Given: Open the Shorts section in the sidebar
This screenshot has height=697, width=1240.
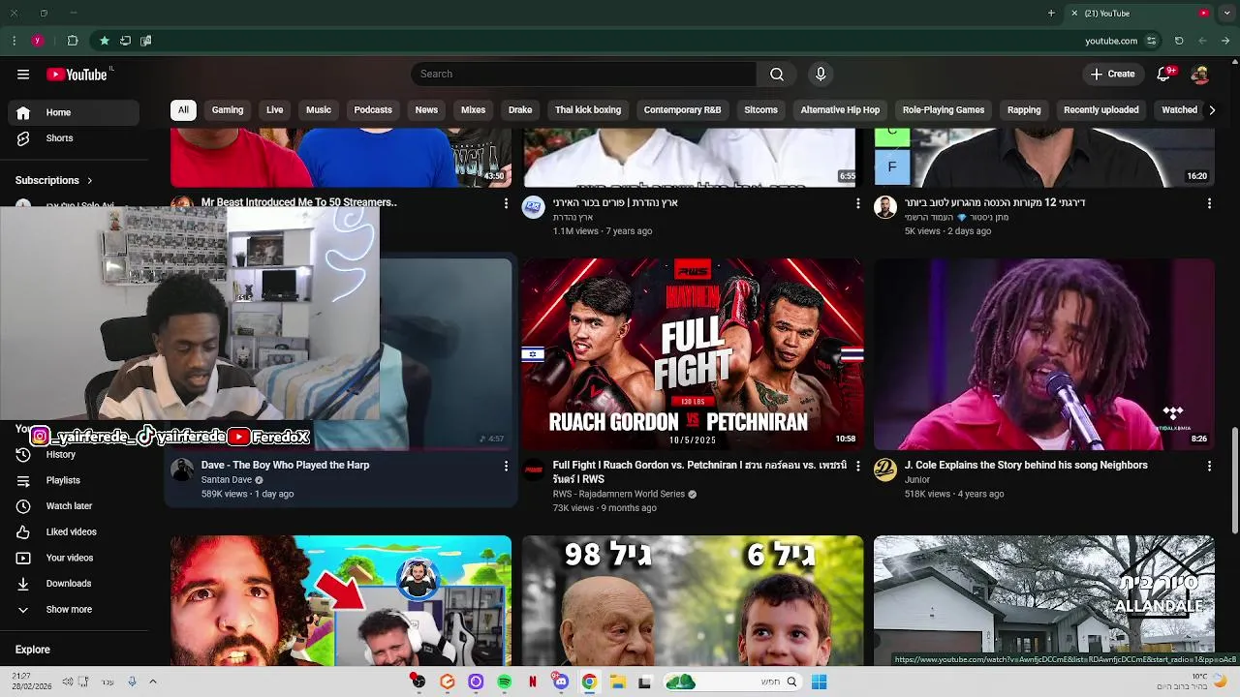Looking at the screenshot, I should [x=74, y=138].
